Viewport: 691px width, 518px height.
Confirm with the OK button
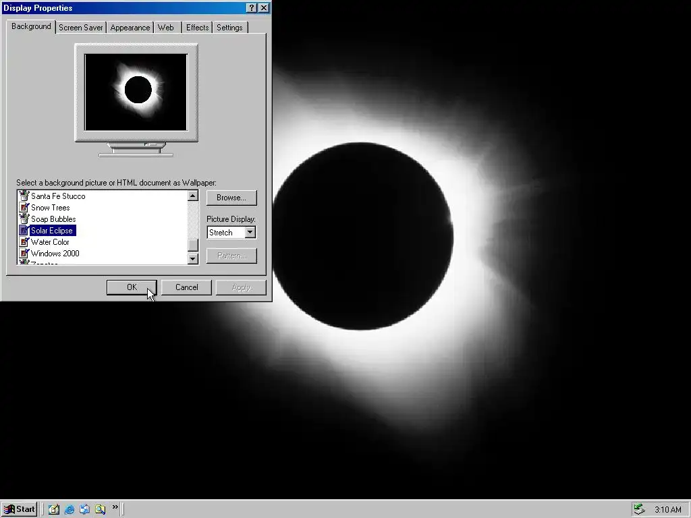click(x=132, y=287)
